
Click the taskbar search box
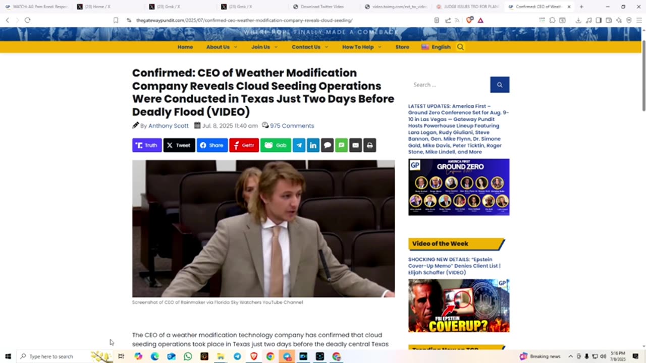click(66, 356)
